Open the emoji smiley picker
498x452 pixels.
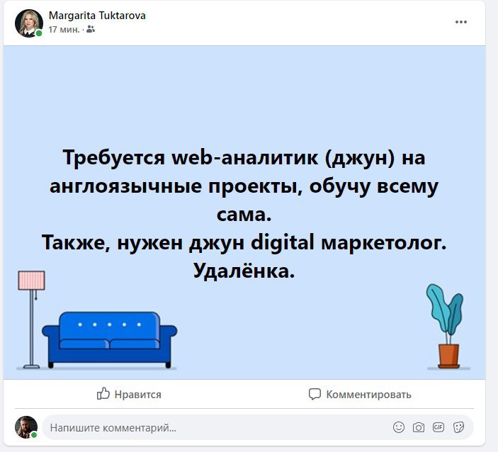click(x=399, y=427)
